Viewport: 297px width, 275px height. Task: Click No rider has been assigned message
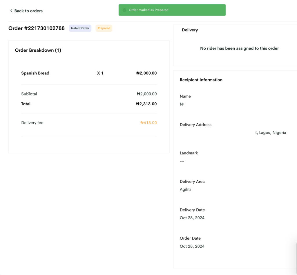click(239, 48)
